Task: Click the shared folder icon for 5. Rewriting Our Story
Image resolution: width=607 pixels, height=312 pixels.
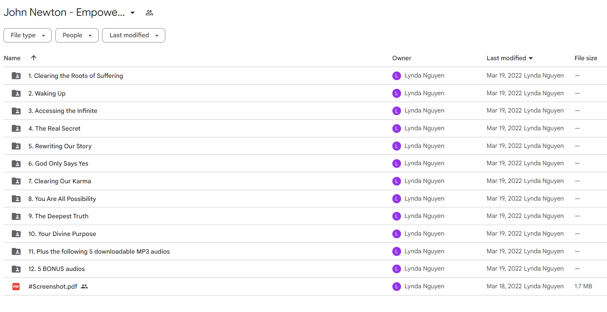Action: (16, 146)
